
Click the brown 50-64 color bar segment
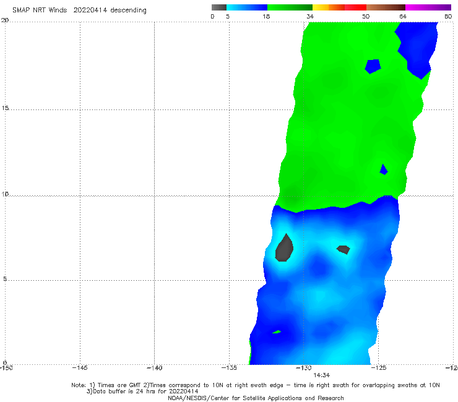386,7
